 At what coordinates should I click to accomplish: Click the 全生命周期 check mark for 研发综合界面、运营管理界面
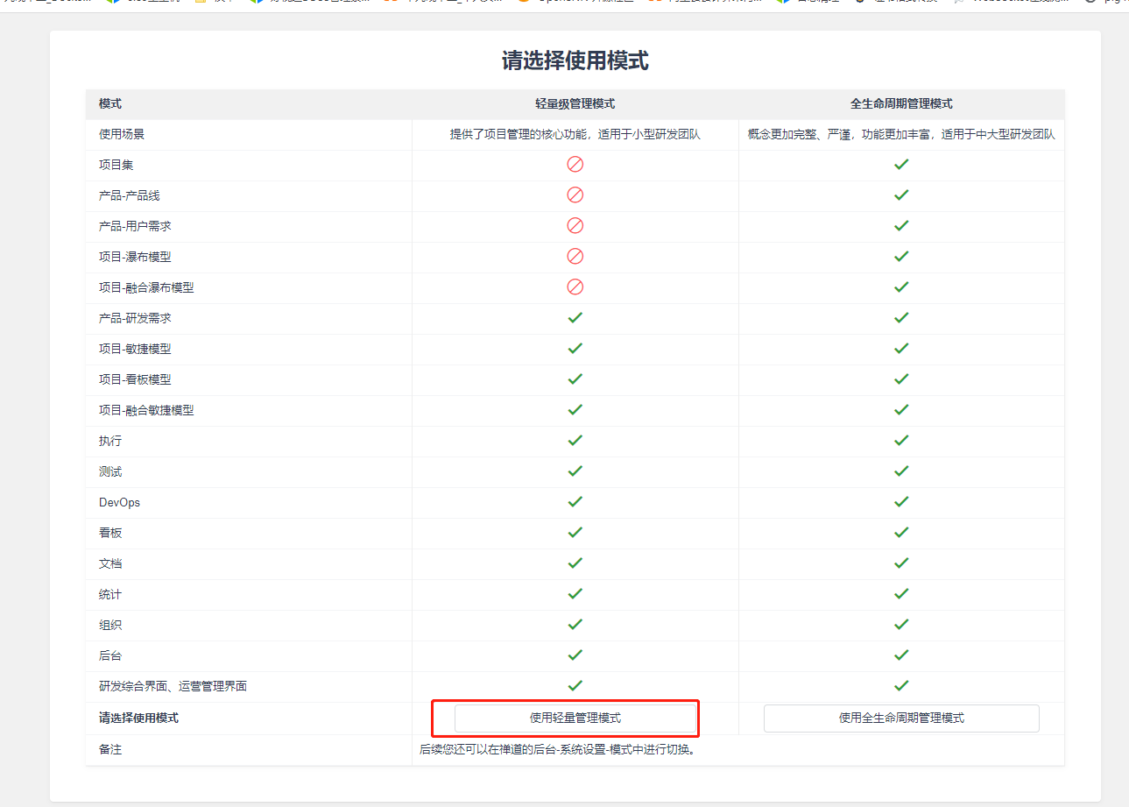pyautogui.click(x=901, y=685)
